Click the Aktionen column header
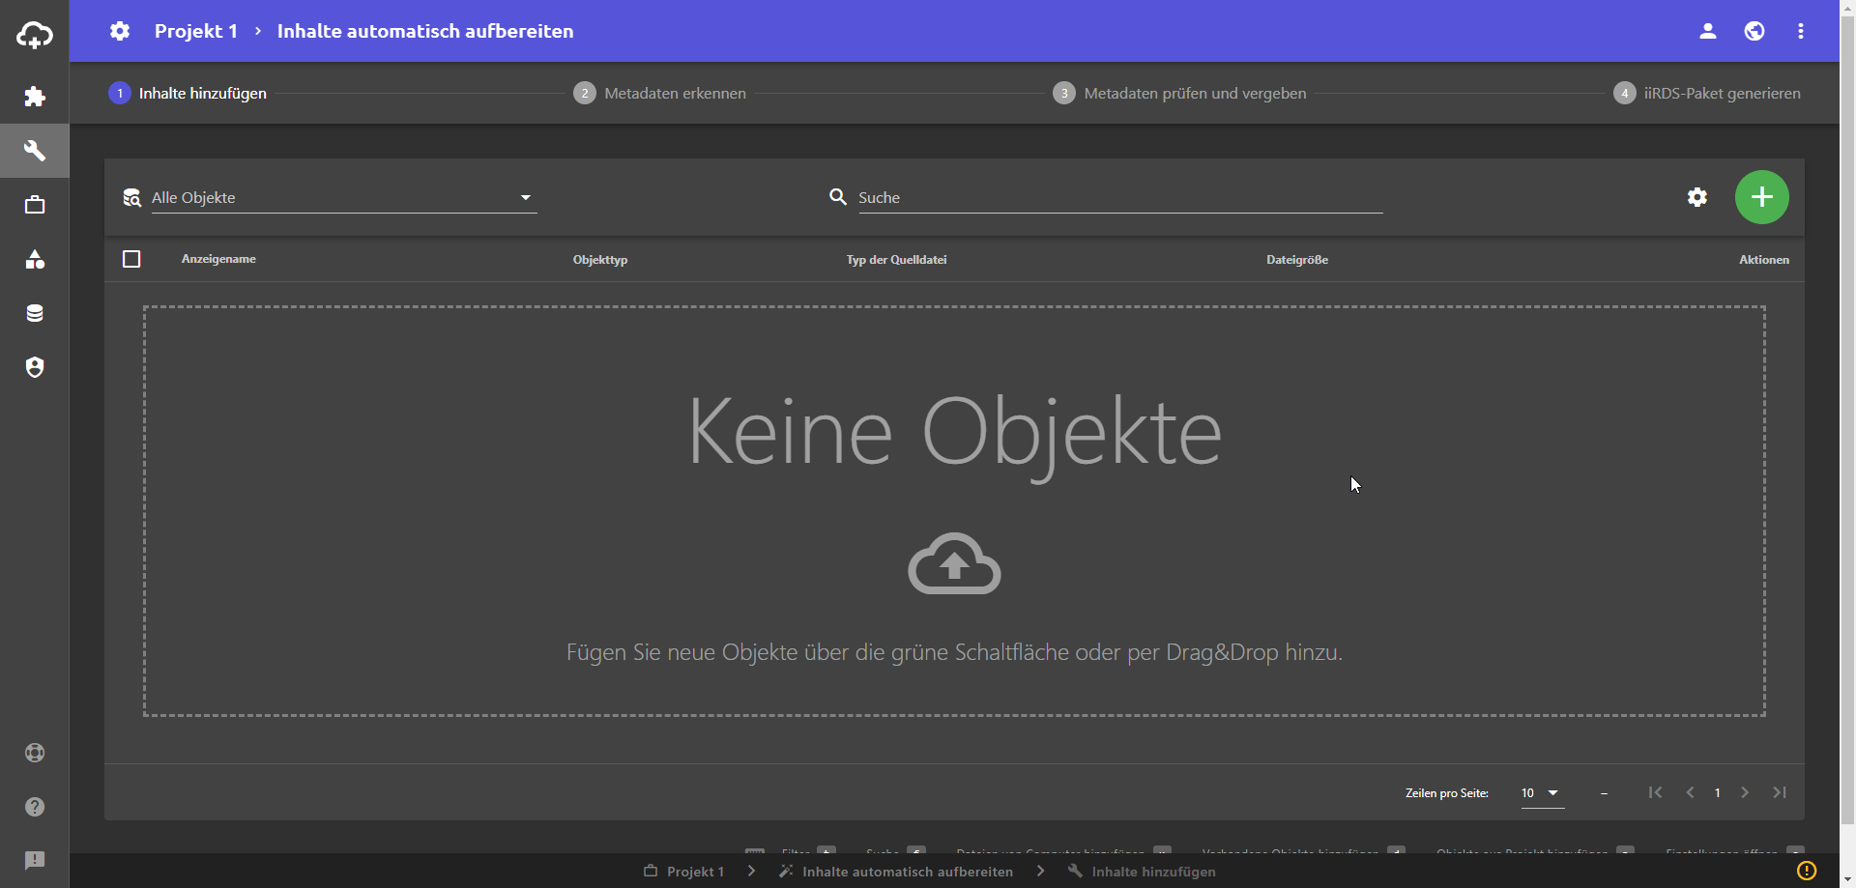The image size is (1856, 888). coord(1764,260)
